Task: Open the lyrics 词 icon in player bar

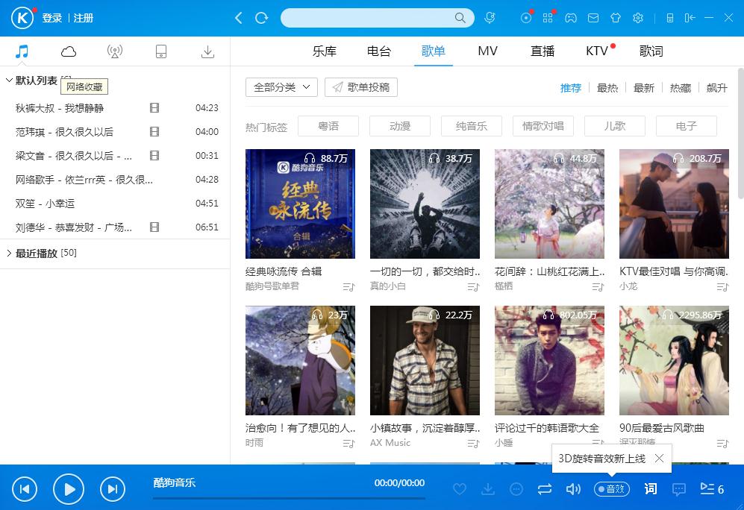Action: coord(651,489)
